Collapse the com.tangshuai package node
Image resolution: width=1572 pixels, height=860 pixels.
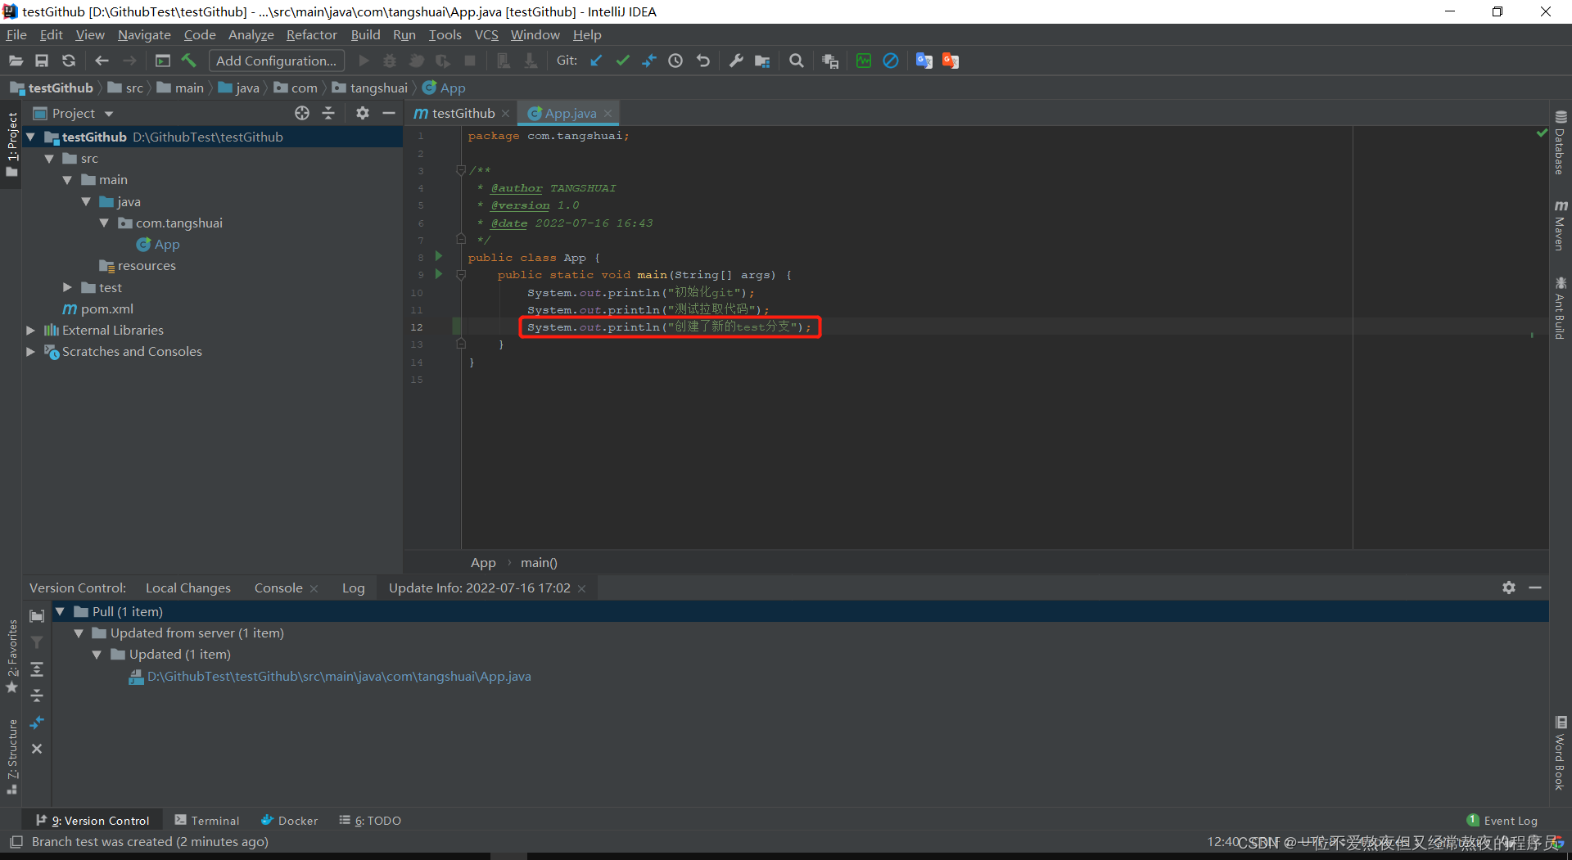pyautogui.click(x=104, y=223)
